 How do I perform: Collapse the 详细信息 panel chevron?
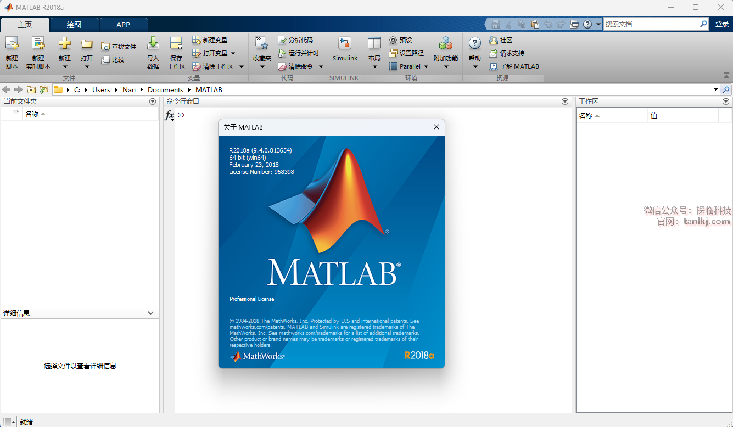[151, 313]
